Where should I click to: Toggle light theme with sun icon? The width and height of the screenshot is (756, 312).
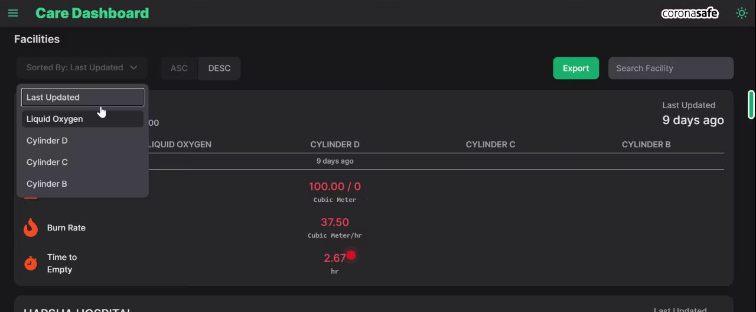pyautogui.click(x=741, y=13)
